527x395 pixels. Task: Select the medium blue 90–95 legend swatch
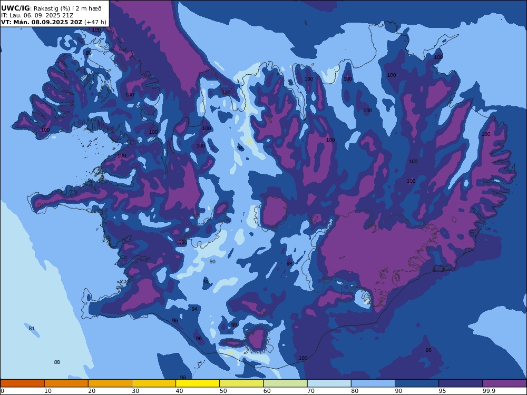(417, 383)
